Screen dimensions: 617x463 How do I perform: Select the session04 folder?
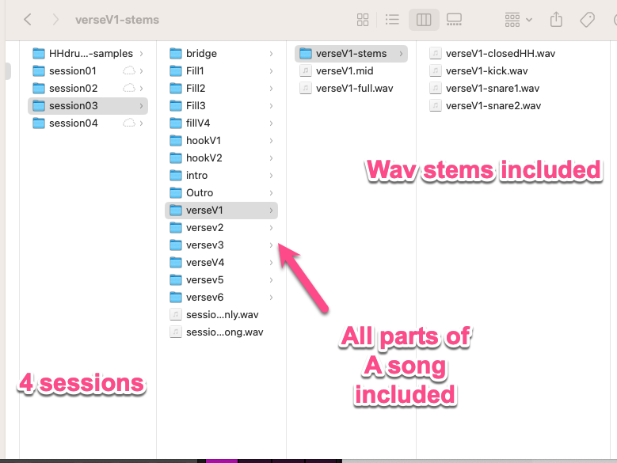pos(73,123)
